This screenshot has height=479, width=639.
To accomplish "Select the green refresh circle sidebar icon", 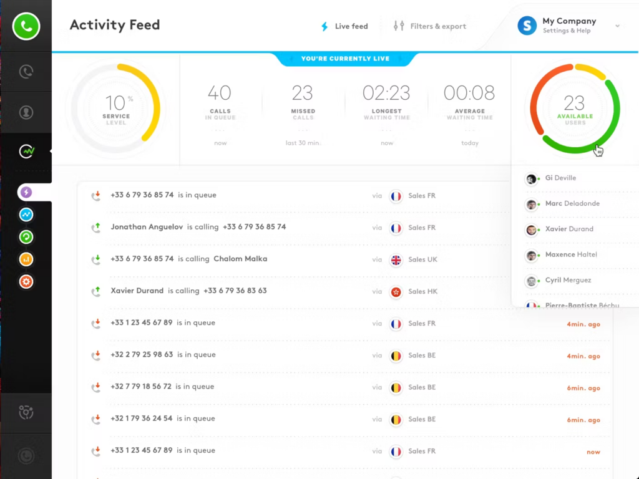I will click(x=26, y=237).
